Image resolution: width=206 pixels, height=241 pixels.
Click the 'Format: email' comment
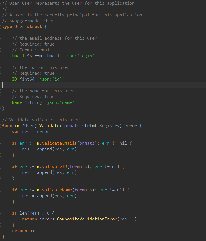click(32, 50)
